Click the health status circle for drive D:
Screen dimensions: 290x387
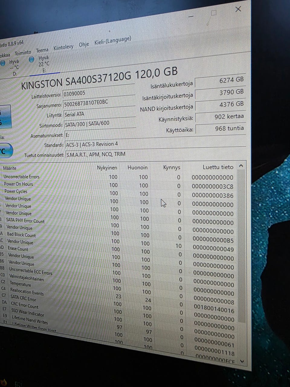[3, 63]
